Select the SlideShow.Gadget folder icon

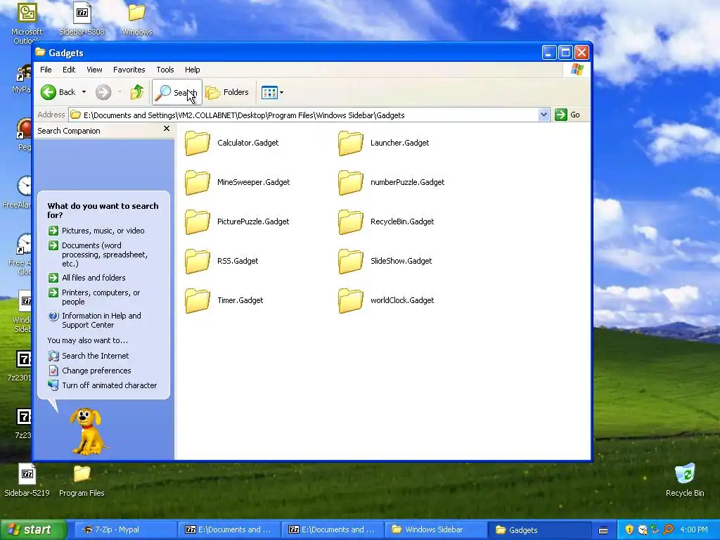coord(351,262)
